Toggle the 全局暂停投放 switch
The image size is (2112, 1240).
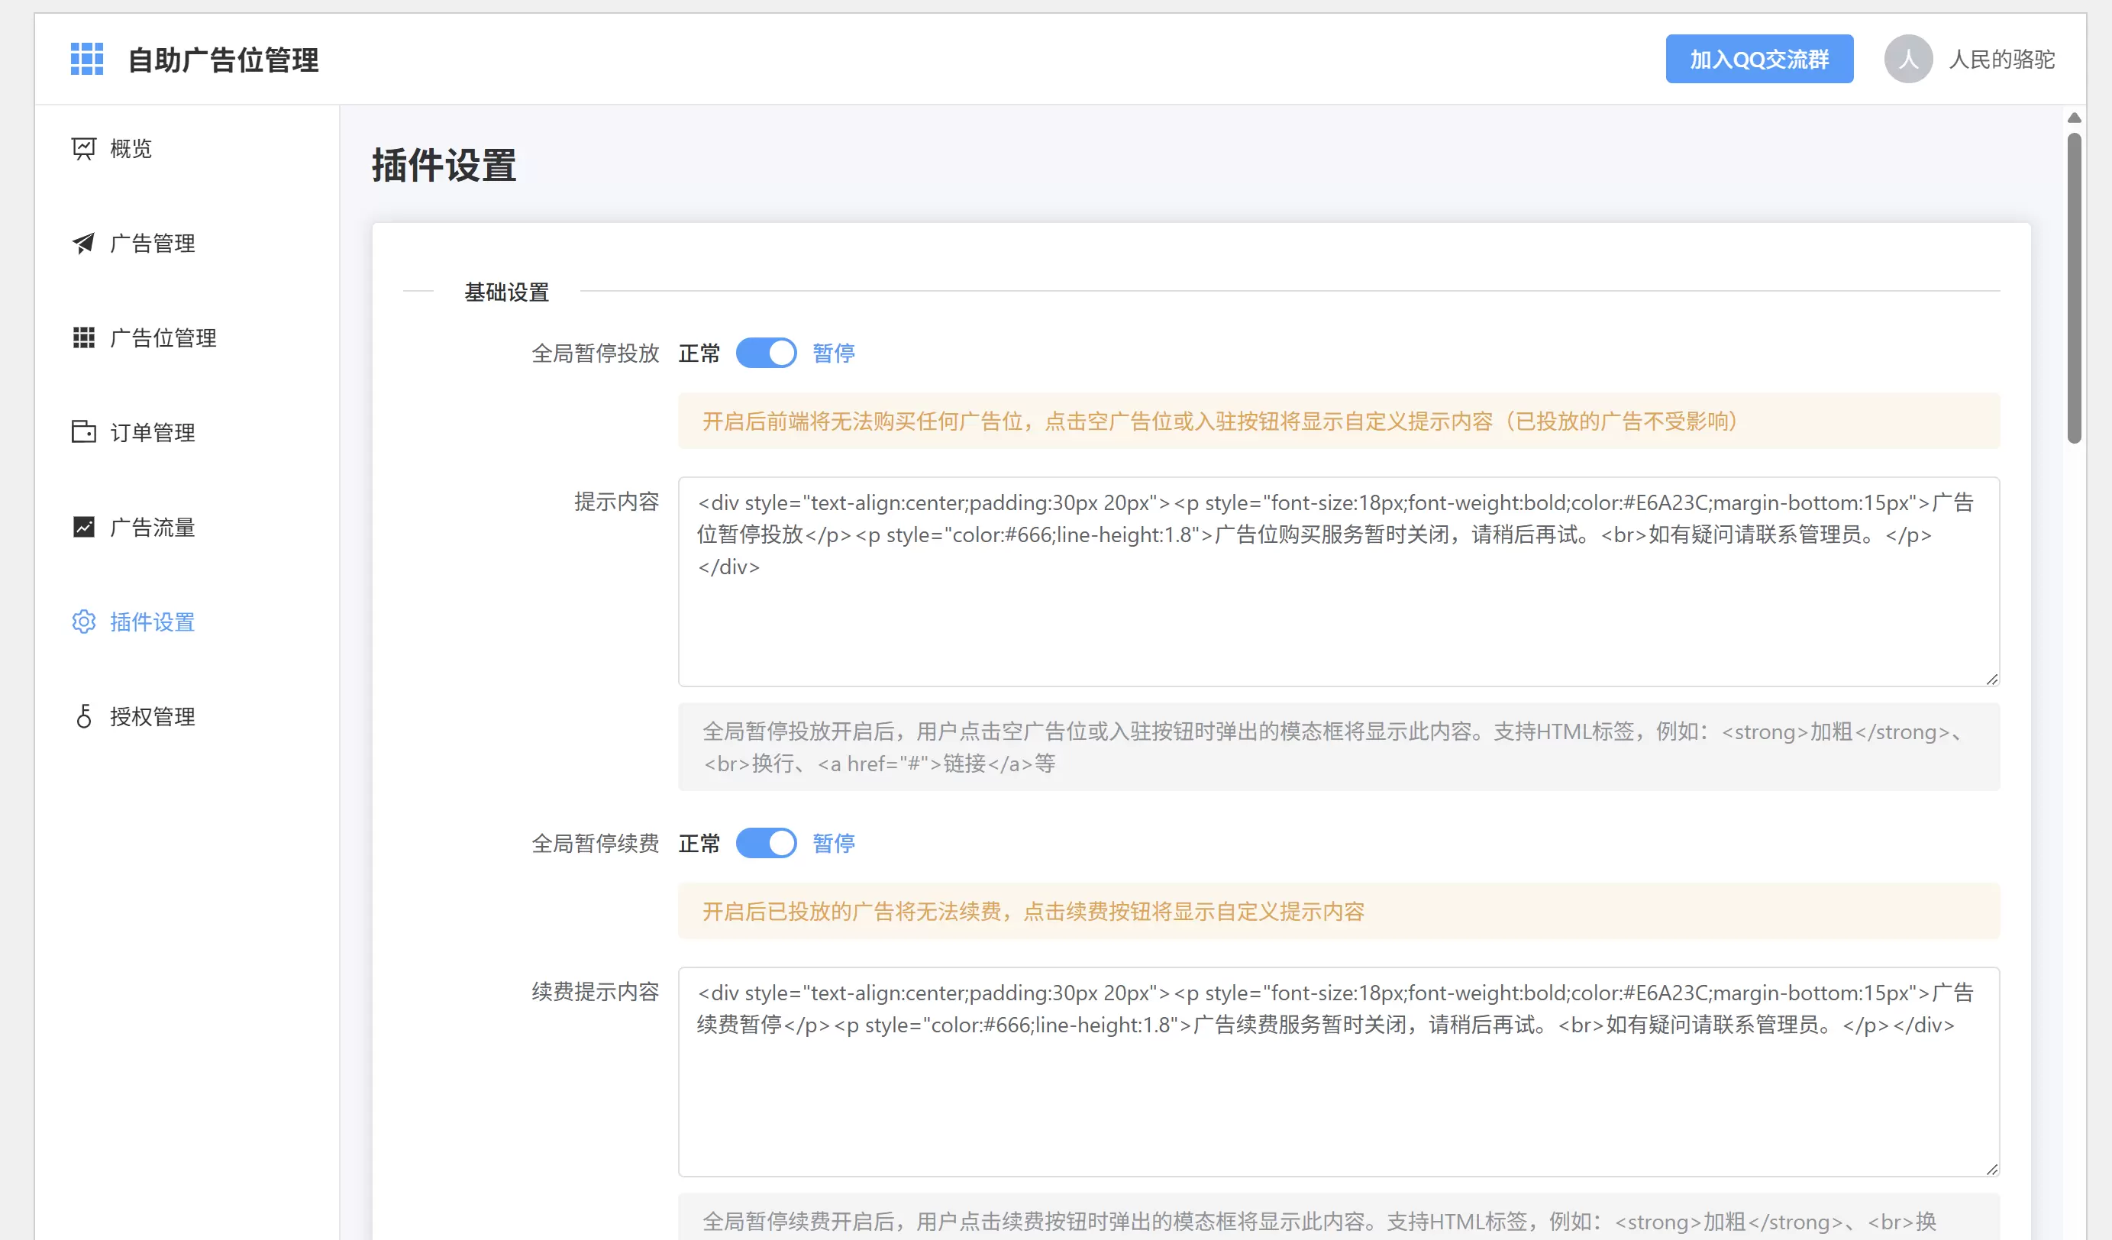pos(766,354)
